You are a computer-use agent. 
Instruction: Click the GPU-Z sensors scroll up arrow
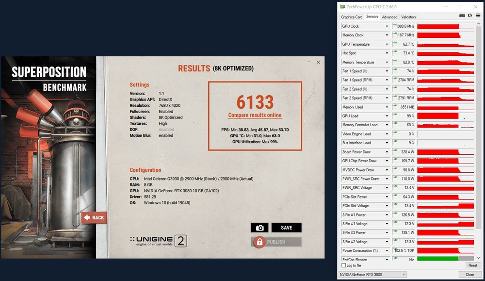tap(478, 24)
